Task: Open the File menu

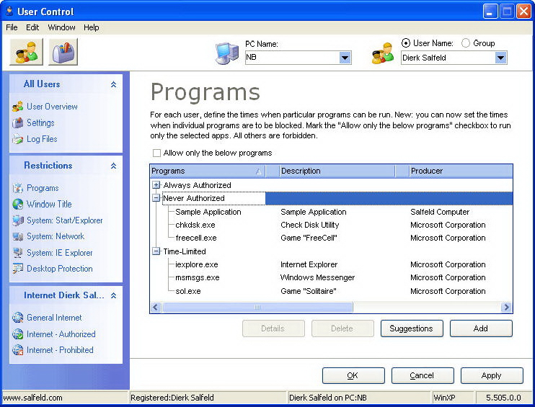Action: point(12,27)
